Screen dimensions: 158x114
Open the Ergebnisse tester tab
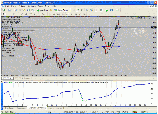point(21,108)
